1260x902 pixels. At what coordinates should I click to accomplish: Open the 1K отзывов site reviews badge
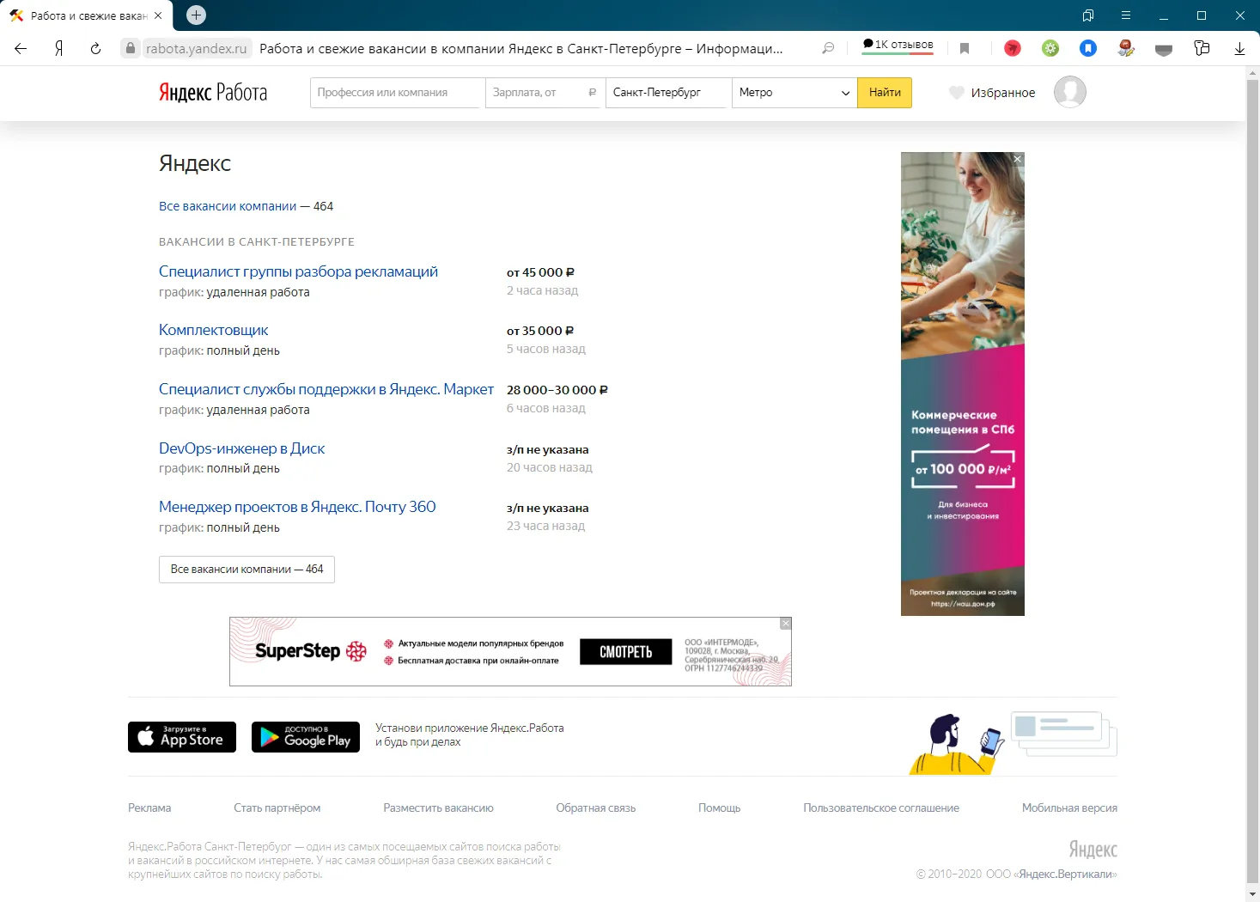tap(898, 46)
